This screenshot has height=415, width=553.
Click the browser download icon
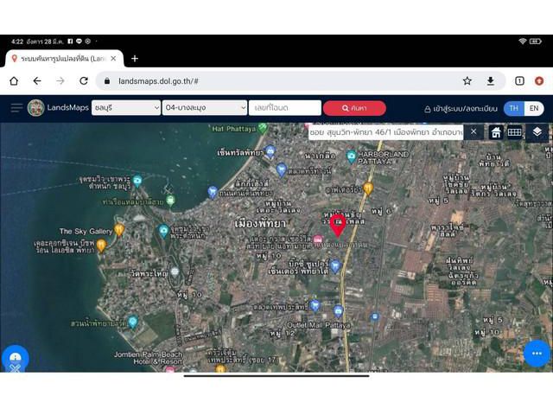coord(491,80)
